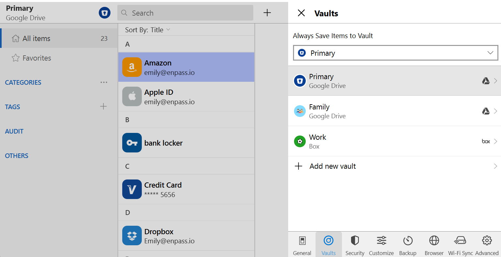501x257 pixels.
Task: Open the Customize settings tab
Action: tap(381, 244)
